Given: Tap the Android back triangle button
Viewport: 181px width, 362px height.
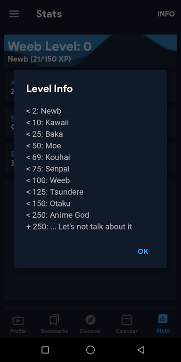Looking at the screenshot, I should [141, 350].
